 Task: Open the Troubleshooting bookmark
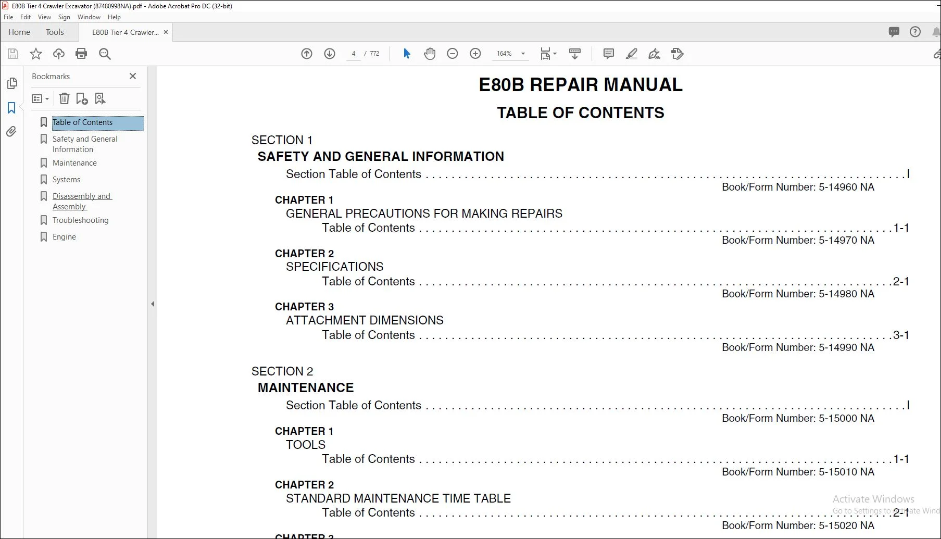(80, 220)
